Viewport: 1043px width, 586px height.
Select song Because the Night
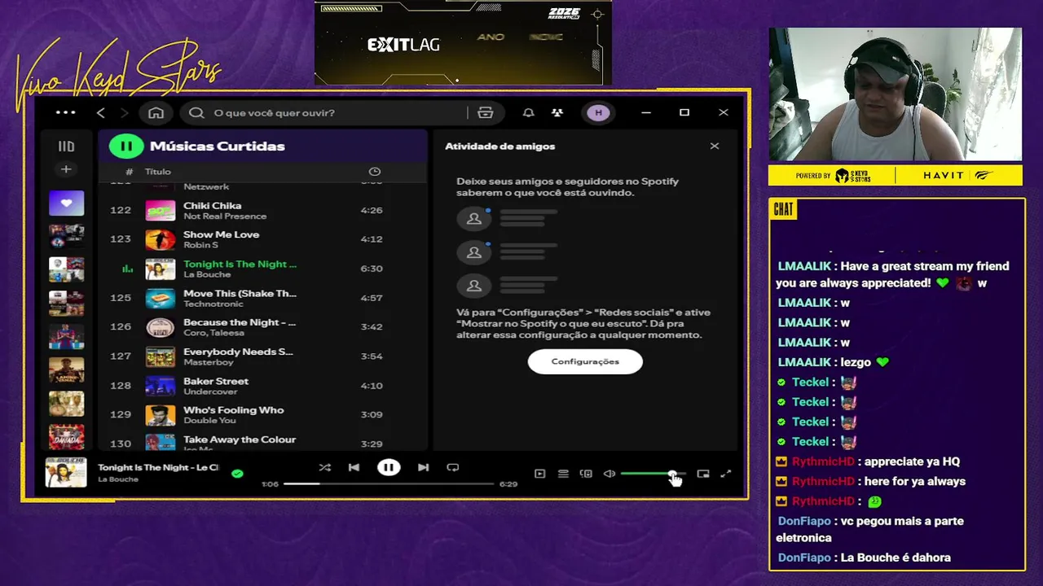[262, 327]
